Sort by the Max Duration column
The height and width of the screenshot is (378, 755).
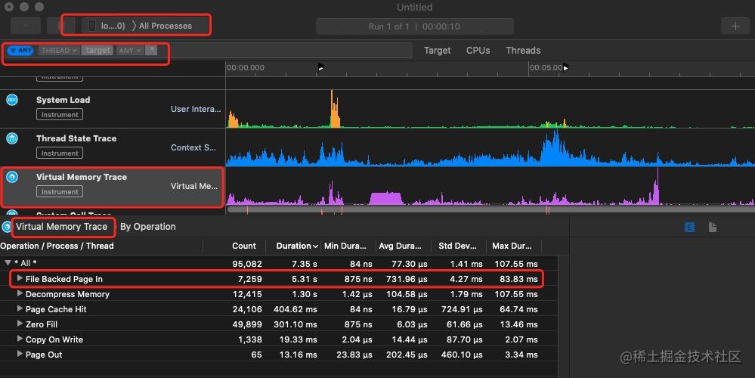pyautogui.click(x=512, y=246)
